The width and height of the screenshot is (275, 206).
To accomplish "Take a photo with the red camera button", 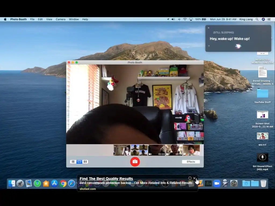I will tap(135, 161).
